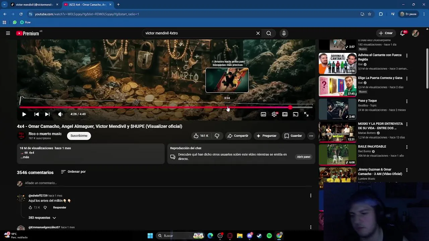The width and height of the screenshot is (429, 241).
Task: Cast video to a TV
Action: (x=296, y=114)
